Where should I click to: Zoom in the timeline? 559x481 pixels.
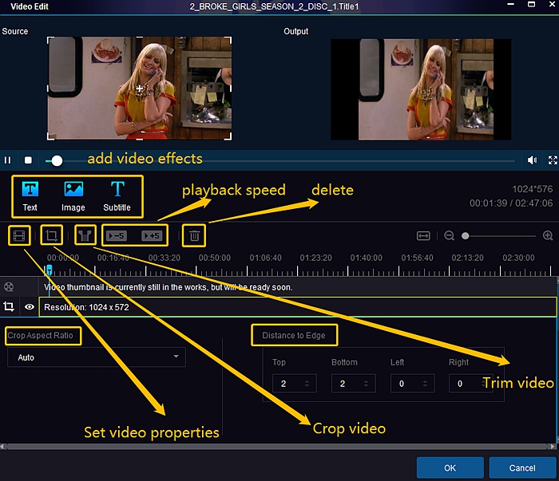pos(548,235)
